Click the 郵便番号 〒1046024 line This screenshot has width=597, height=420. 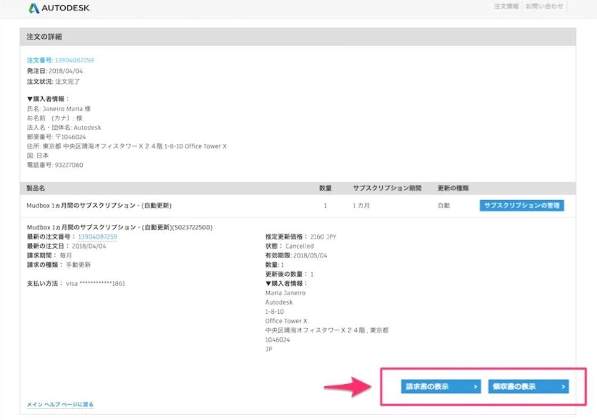(x=56, y=137)
